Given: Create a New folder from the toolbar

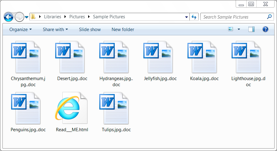Looking at the screenshot, I should (123, 29).
